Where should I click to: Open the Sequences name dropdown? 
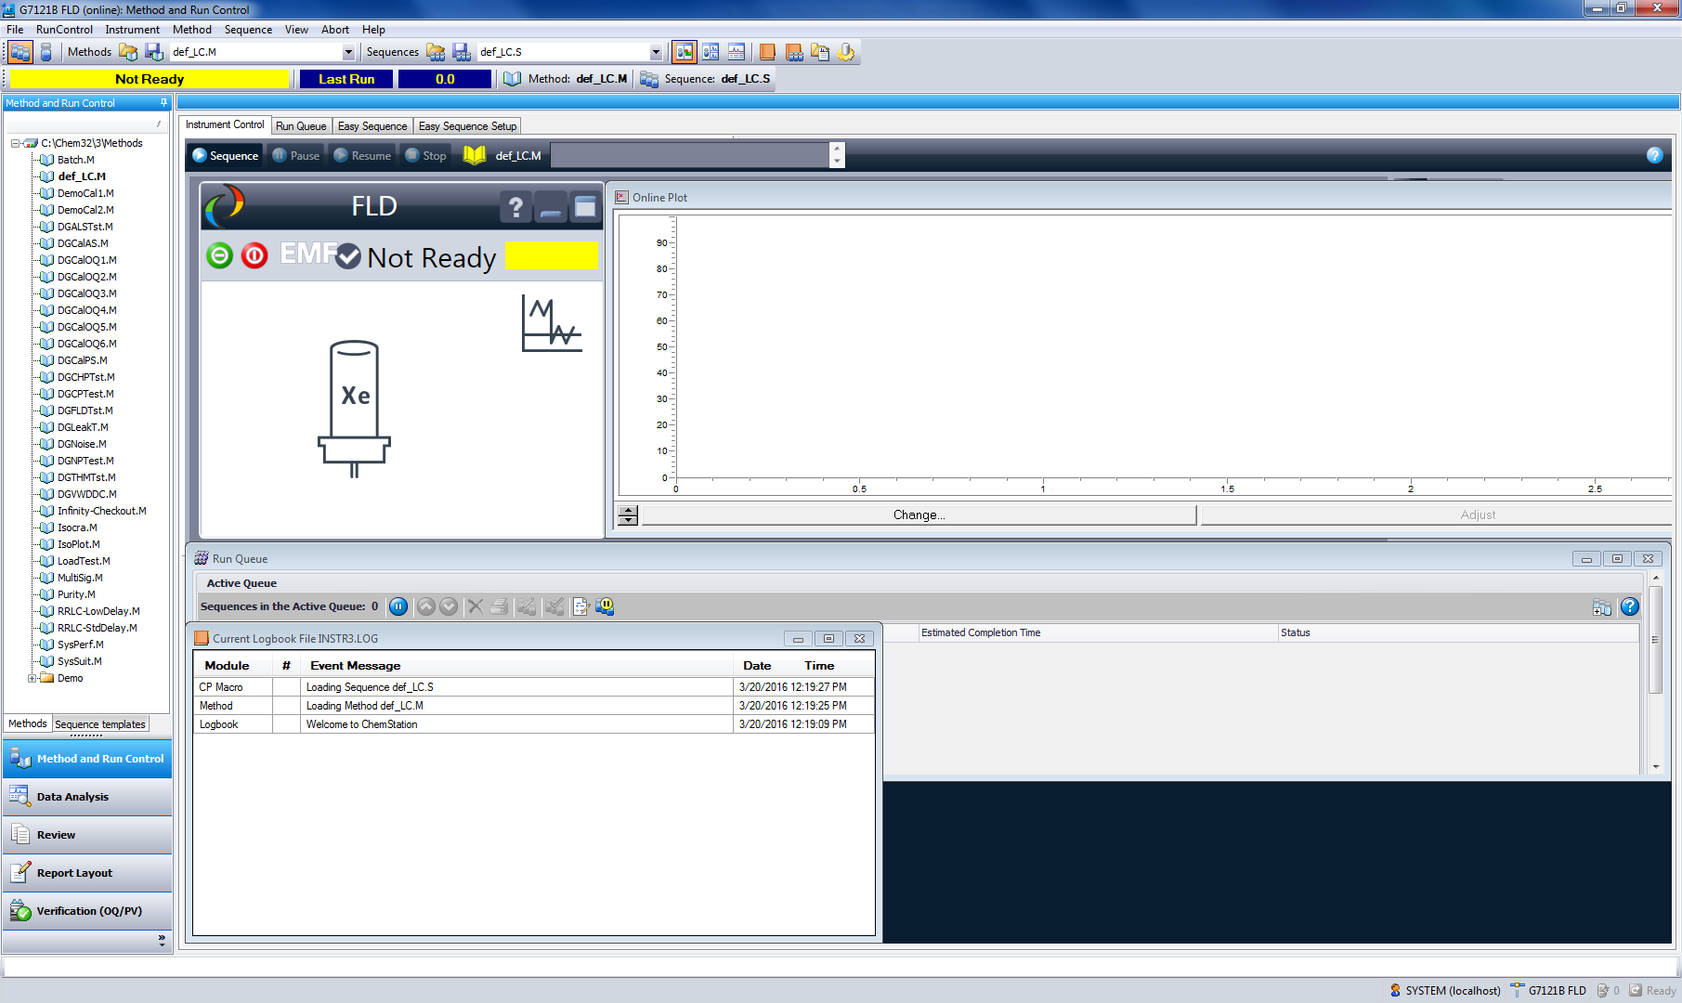click(656, 52)
